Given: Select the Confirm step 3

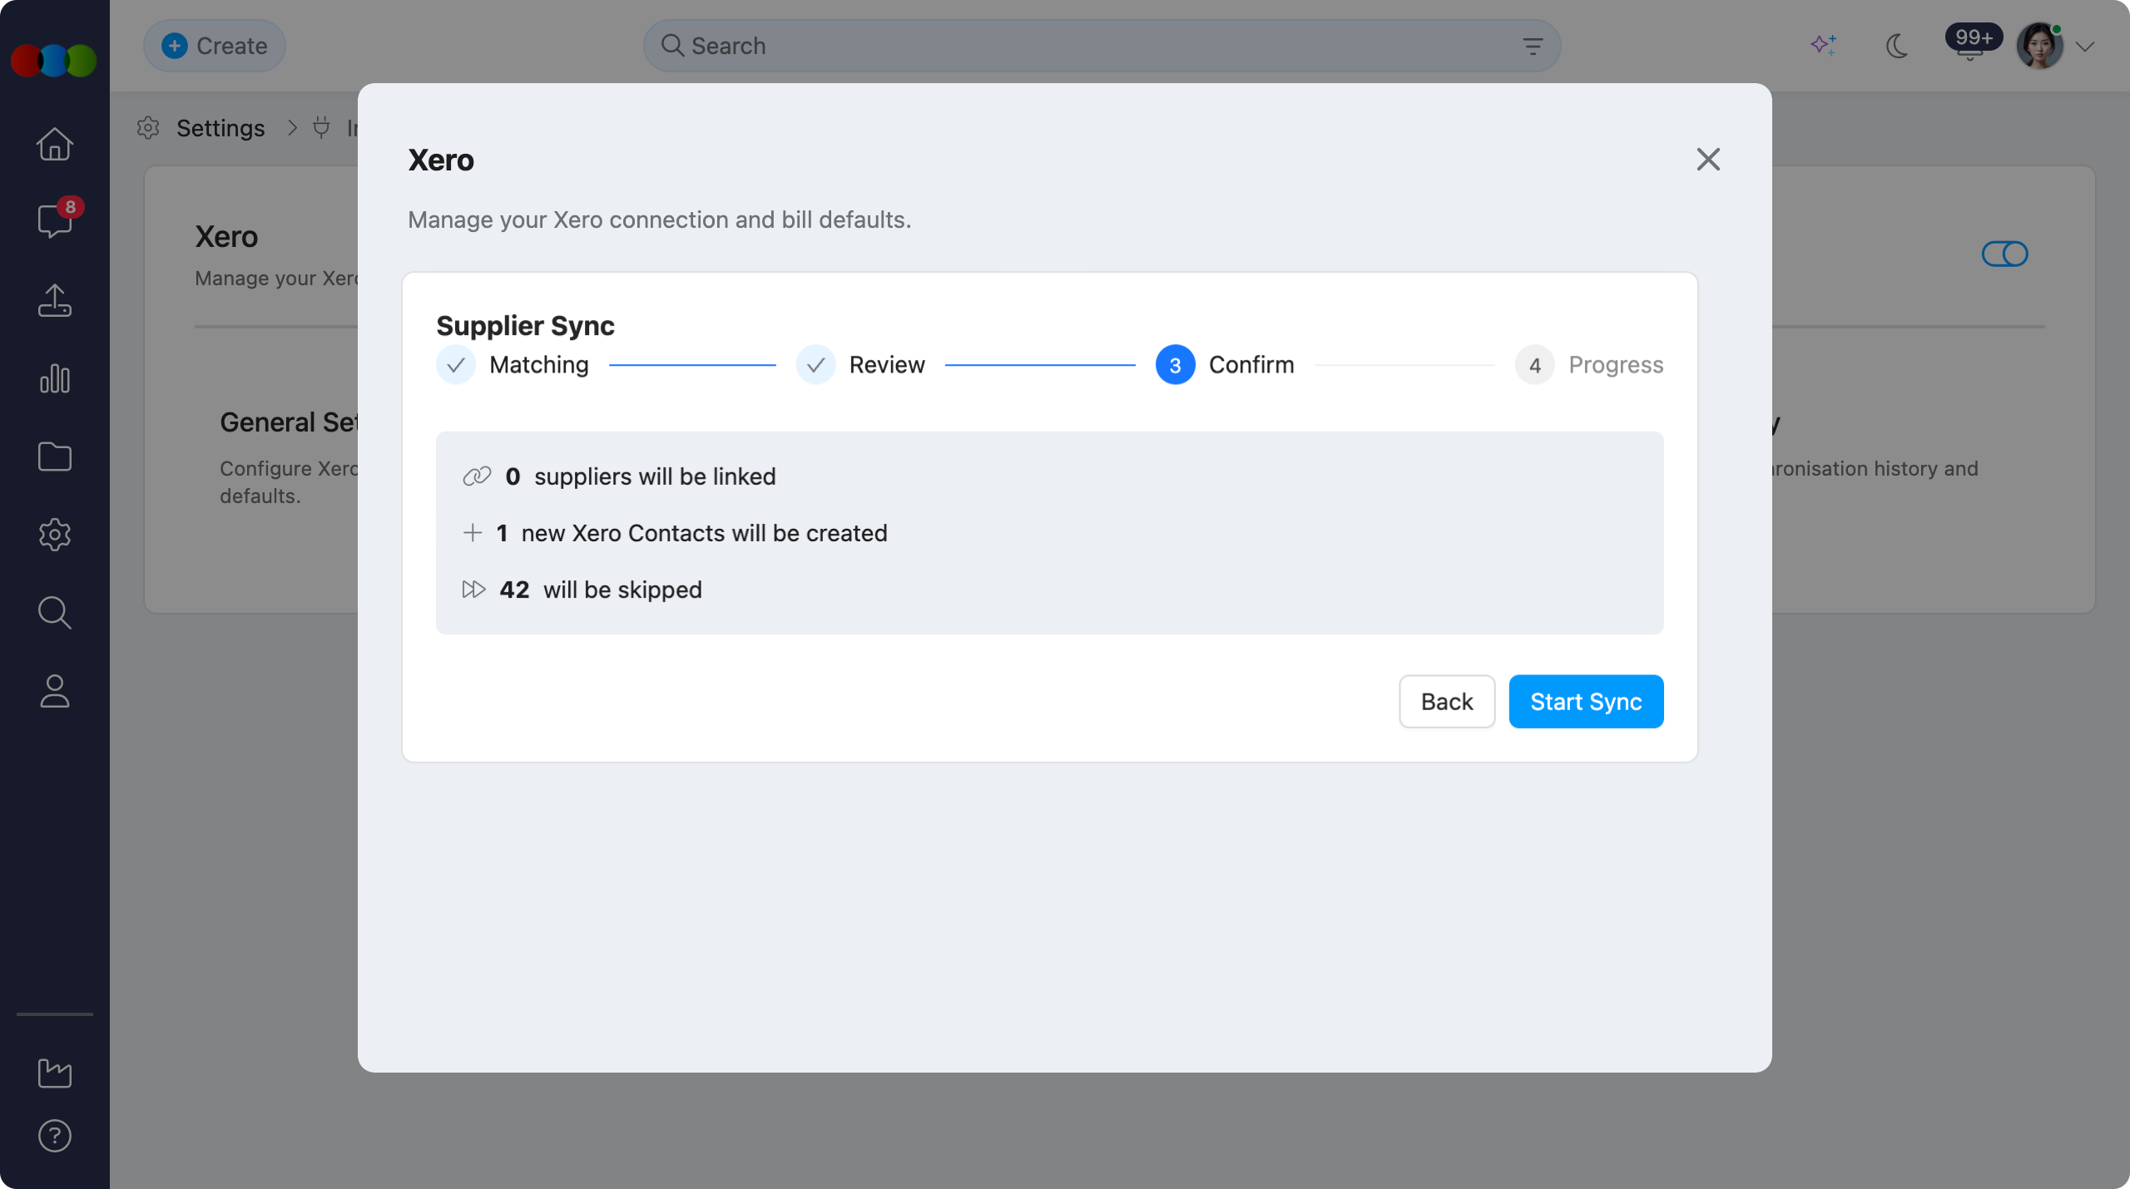Looking at the screenshot, I should [x=1225, y=364].
